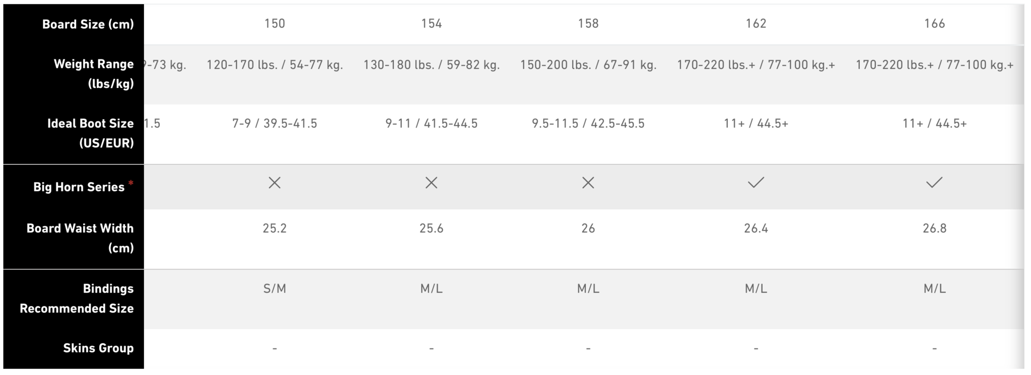Viewport: 1031px width, 375px height.
Task: Click the S/M bindings size cell
Action: (x=274, y=289)
